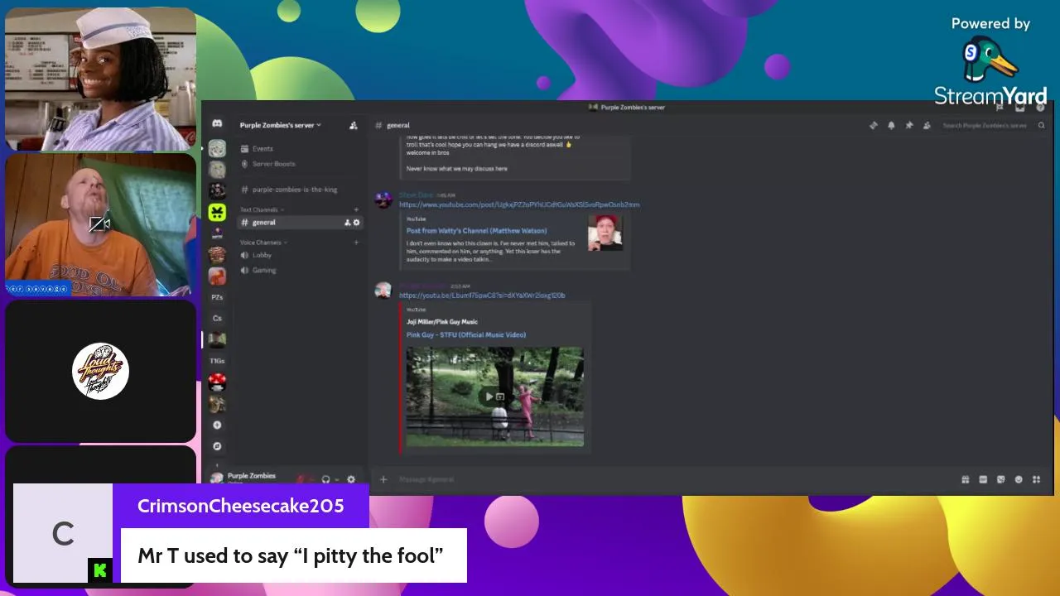The height and width of the screenshot is (596, 1060).
Task: Open the lime green Kick server icon
Action: pos(217,213)
